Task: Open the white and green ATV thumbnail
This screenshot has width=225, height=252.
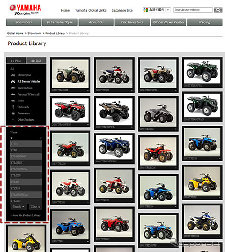Action: 70,75
